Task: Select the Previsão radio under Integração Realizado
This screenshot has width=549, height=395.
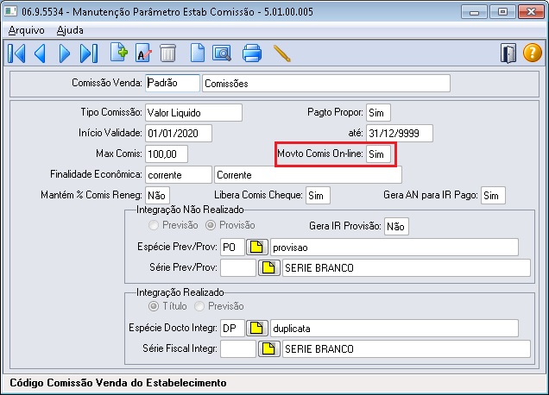Action: (x=199, y=306)
